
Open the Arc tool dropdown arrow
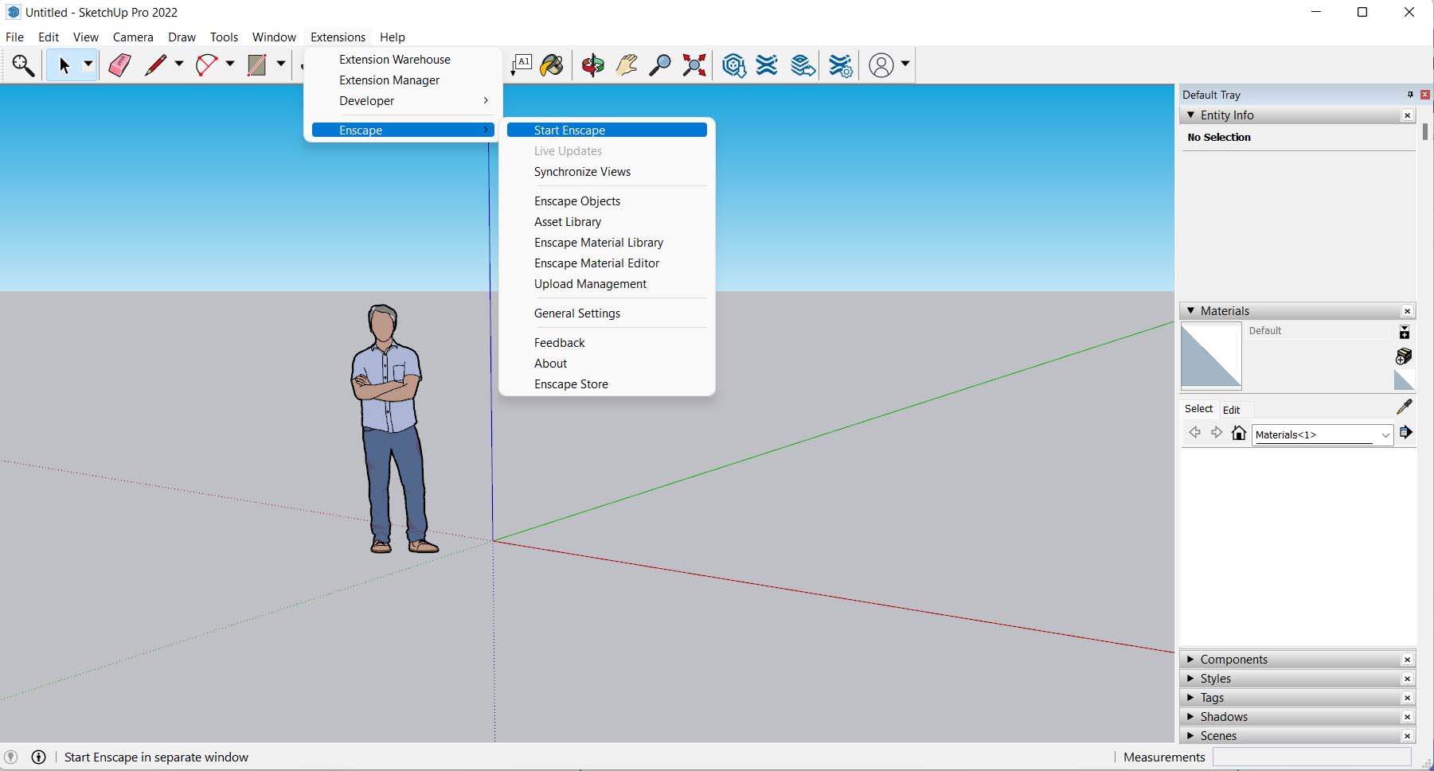tap(230, 64)
